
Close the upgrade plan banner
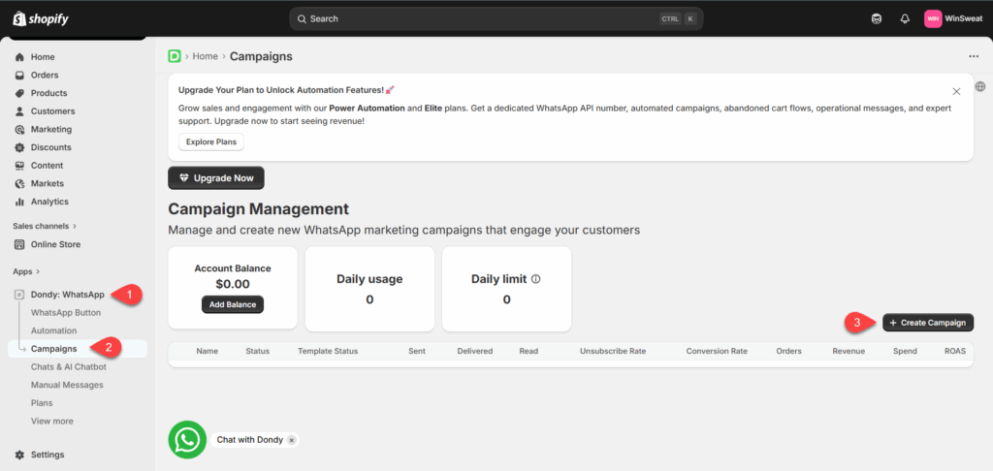point(956,90)
